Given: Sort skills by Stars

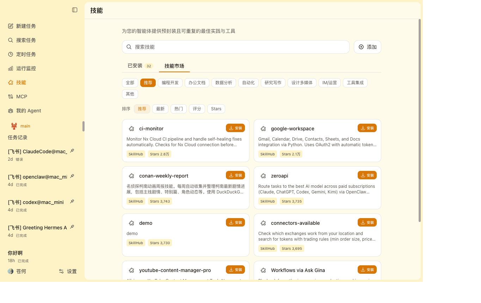Looking at the screenshot, I should pos(216,109).
